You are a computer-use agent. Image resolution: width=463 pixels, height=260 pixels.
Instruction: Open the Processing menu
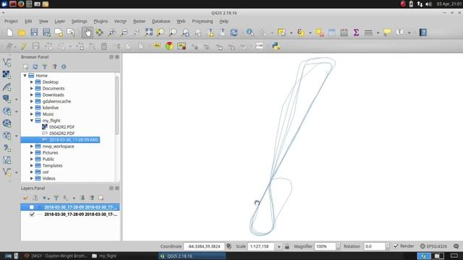203,21
